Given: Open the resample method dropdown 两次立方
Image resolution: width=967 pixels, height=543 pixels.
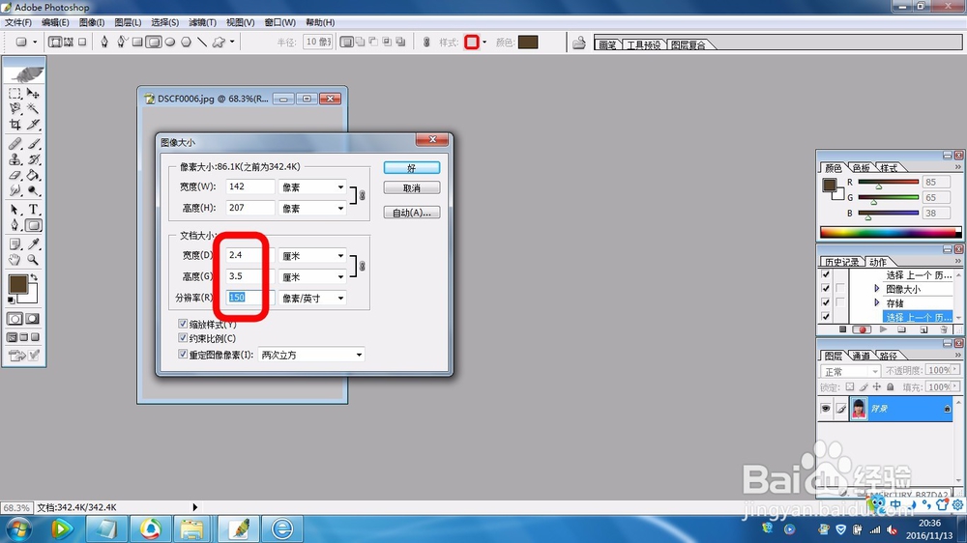Looking at the screenshot, I should coord(311,355).
